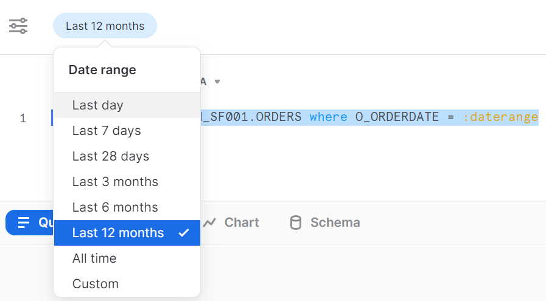Image resolution: width=546 pixels, height=301 pixels.
Task: Click the Chart line graph icon
Action: click(x=210, y=223)
